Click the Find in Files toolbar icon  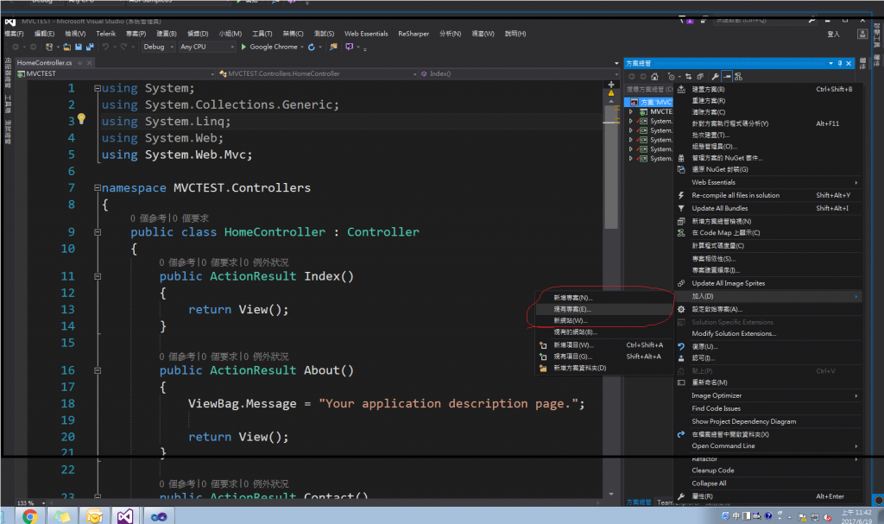tap(334, 47)
